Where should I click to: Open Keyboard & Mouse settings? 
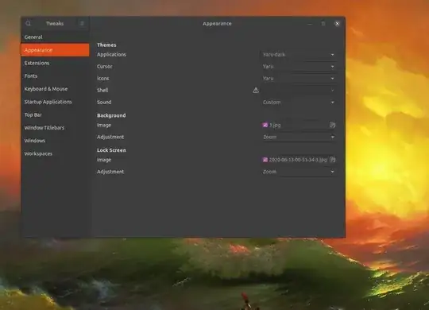point(55,89)
